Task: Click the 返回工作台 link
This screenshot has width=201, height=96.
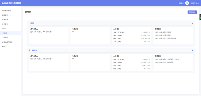Action: (x=195, y=3)
